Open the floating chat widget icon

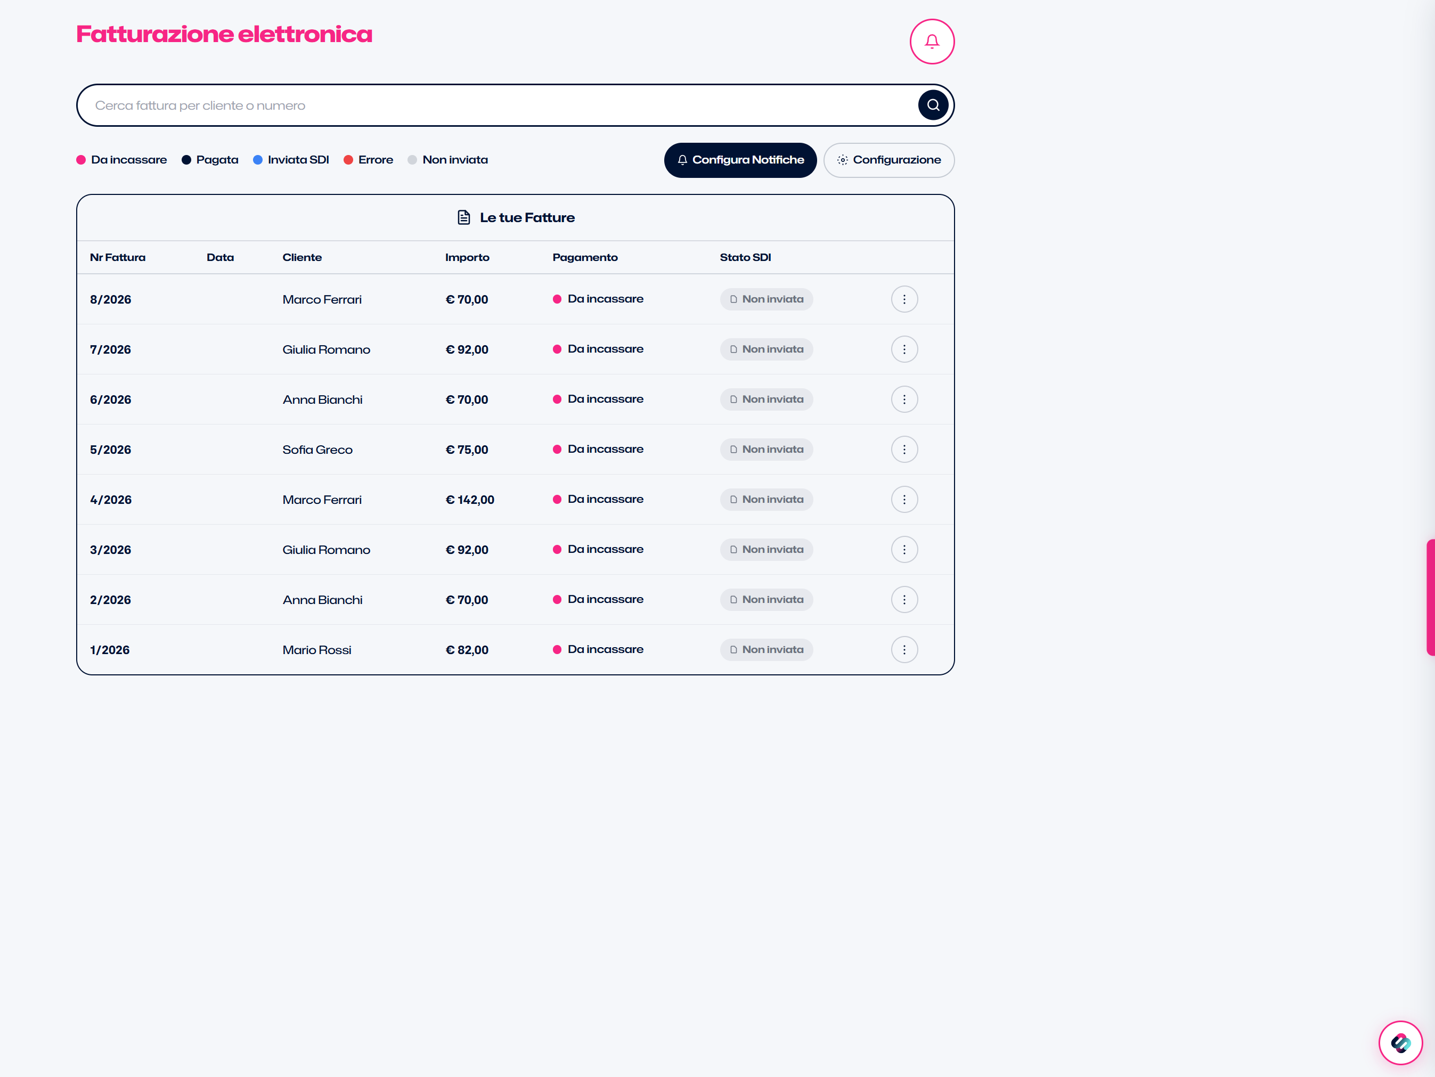pos(1400,1042)
